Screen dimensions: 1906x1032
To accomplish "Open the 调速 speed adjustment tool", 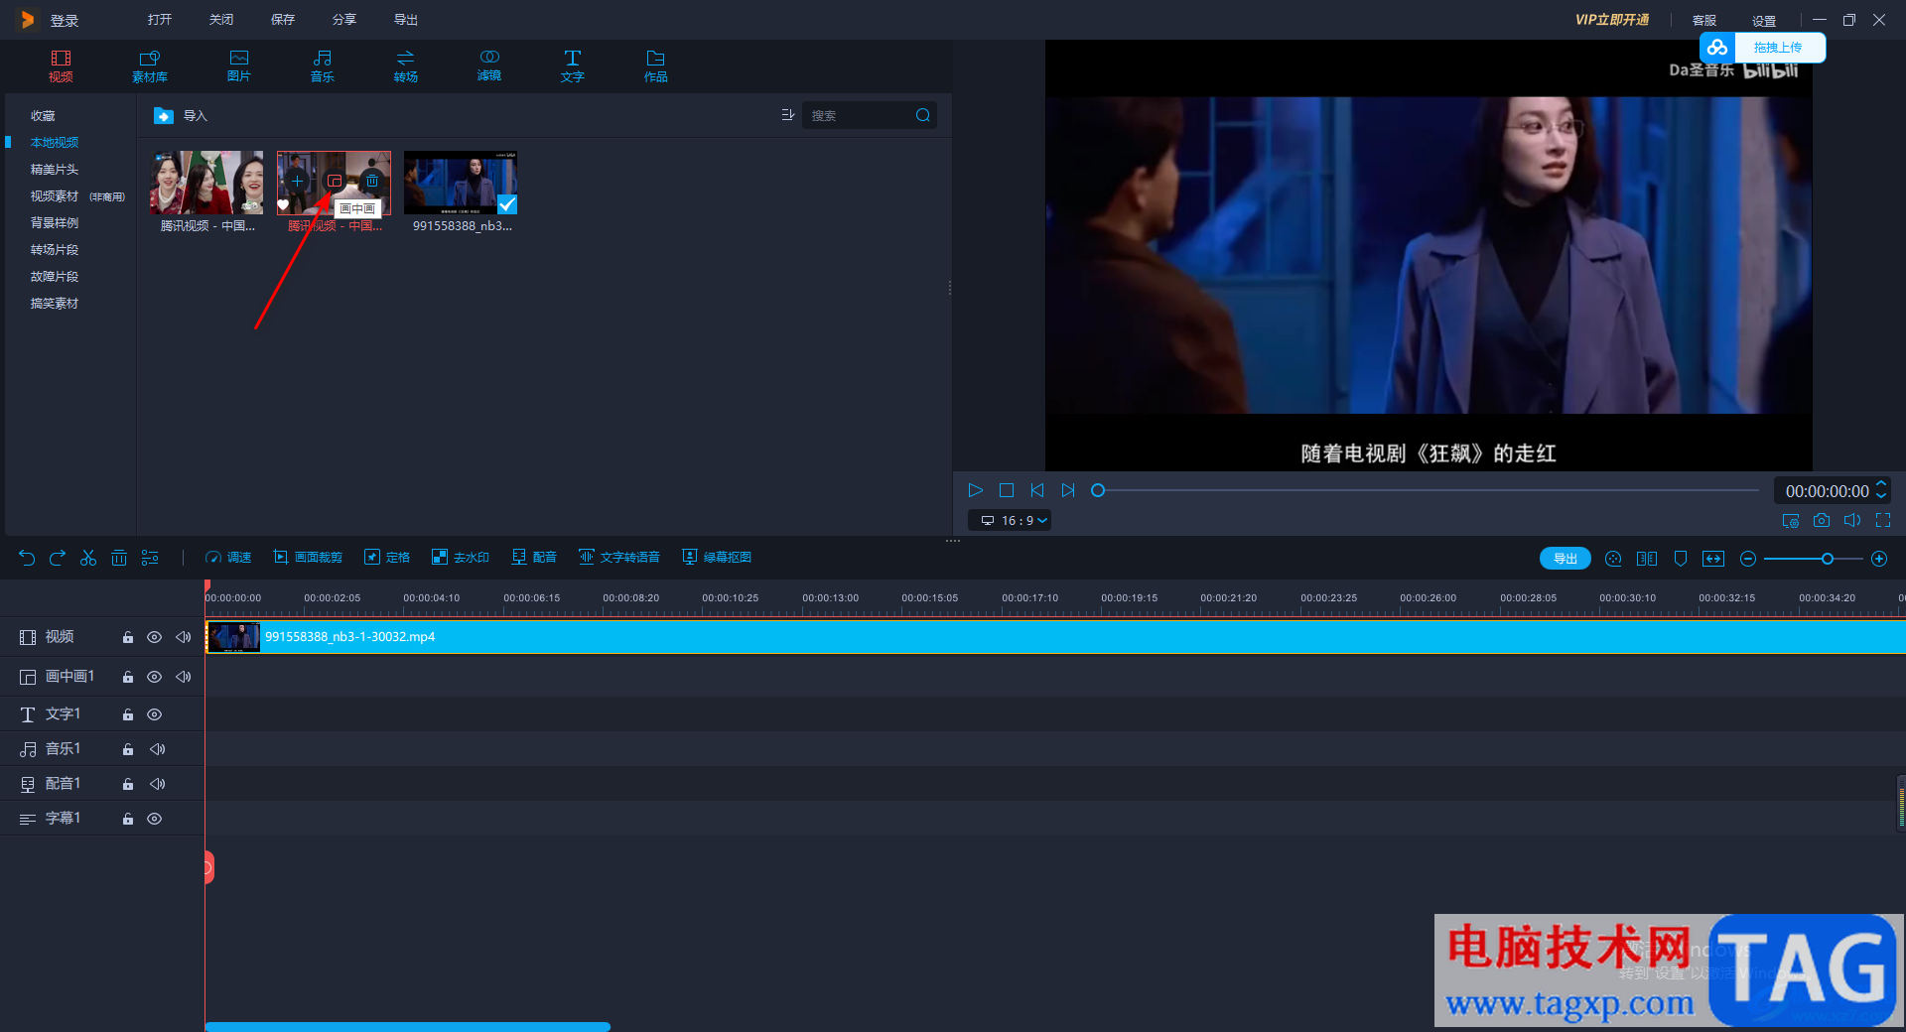I will coord(228,558).
